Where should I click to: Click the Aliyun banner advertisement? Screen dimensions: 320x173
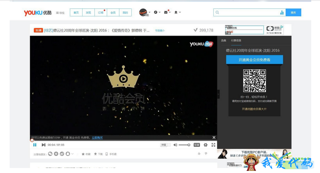pos(254,30)
